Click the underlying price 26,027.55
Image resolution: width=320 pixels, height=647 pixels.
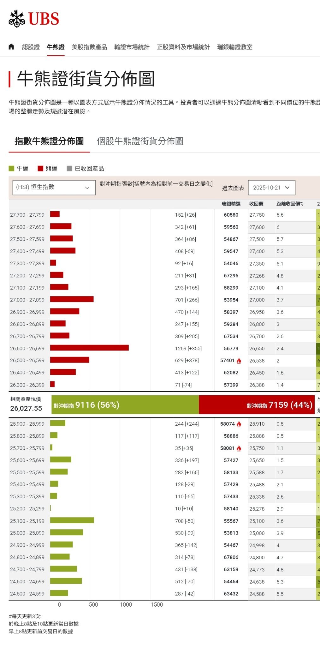click(26, 409)
